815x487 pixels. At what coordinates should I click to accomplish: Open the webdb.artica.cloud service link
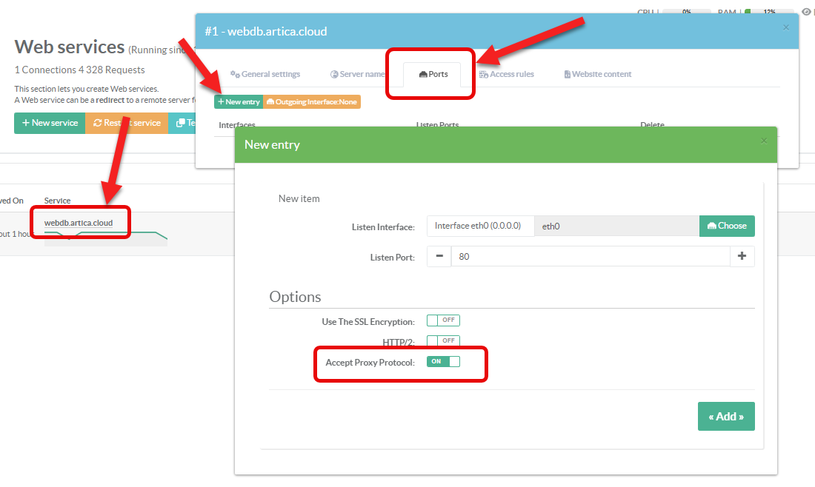[79, 222]
